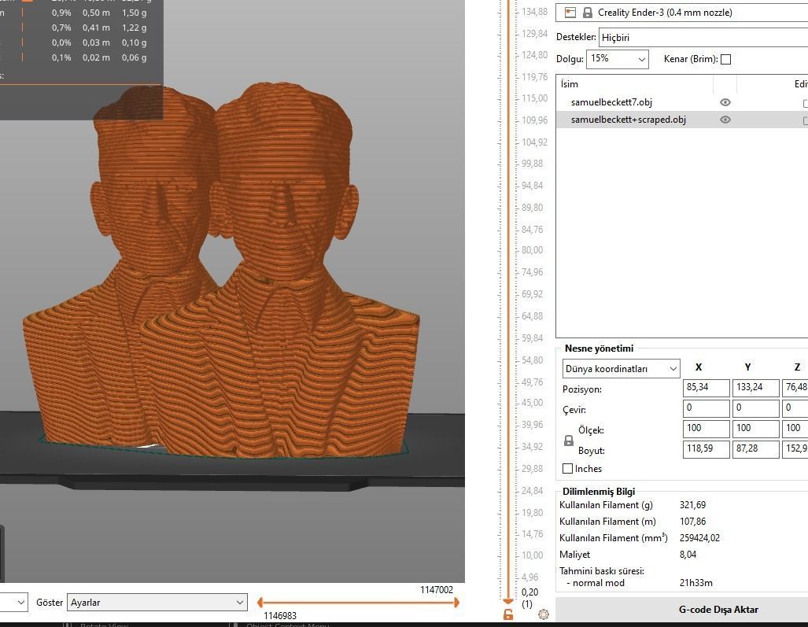Viewport: 808px width, 627px height.
Task: Click the Ölçek Z scale field
Action: [x=795, y=429]
